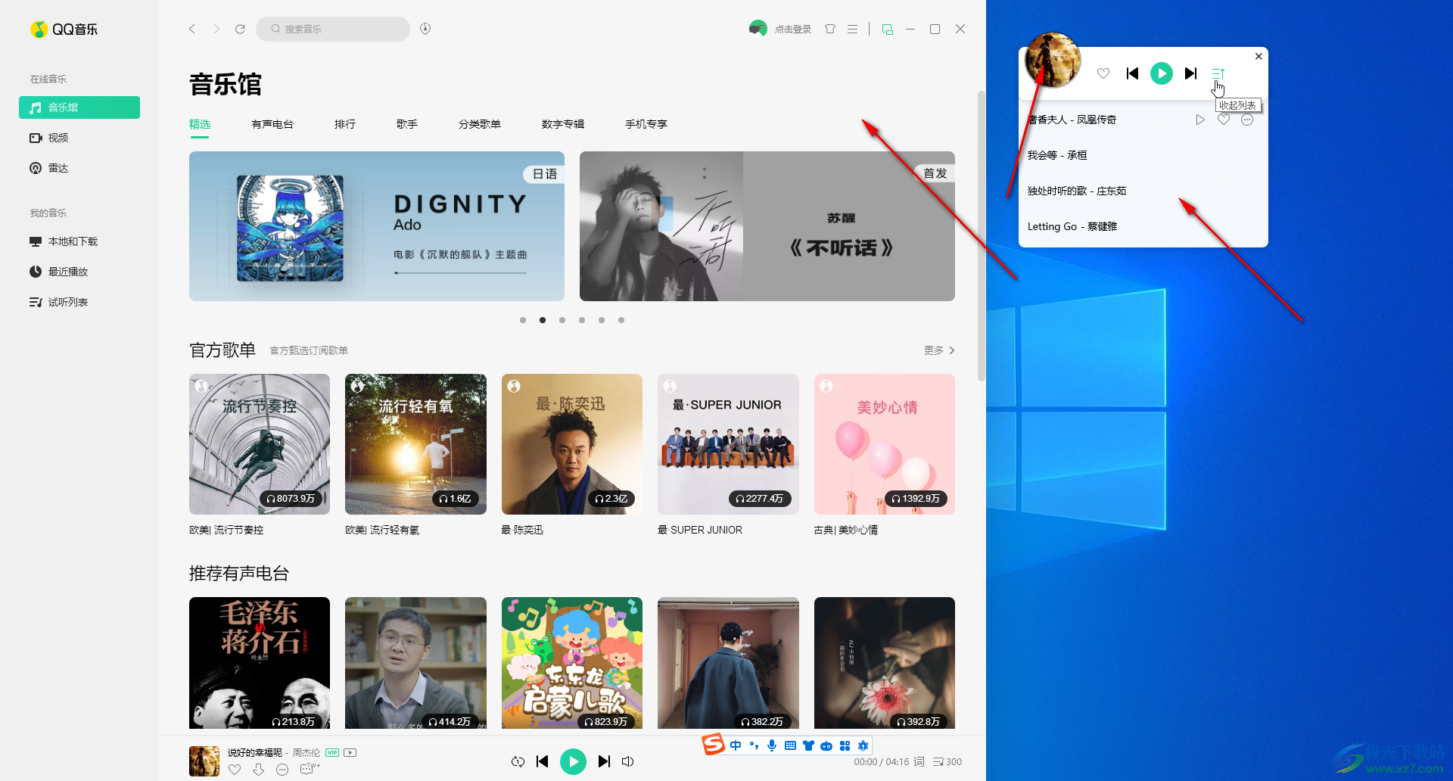Open the 美妙心情 playlist cover
The height and width of the screenshot is (781, 1453).
(885, 444)
